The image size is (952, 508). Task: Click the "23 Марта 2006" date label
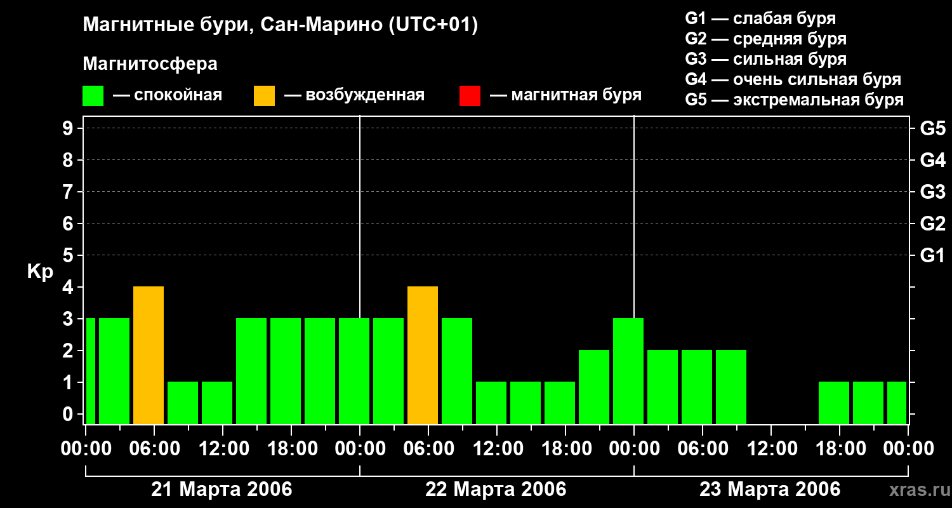click(770, 490)
